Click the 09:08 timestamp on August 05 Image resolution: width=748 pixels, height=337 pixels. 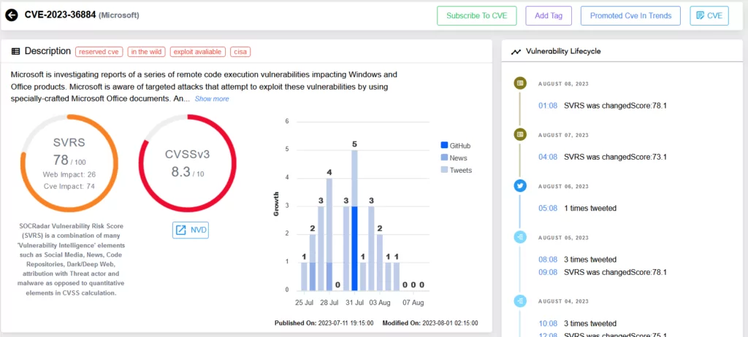click(548, 272)
